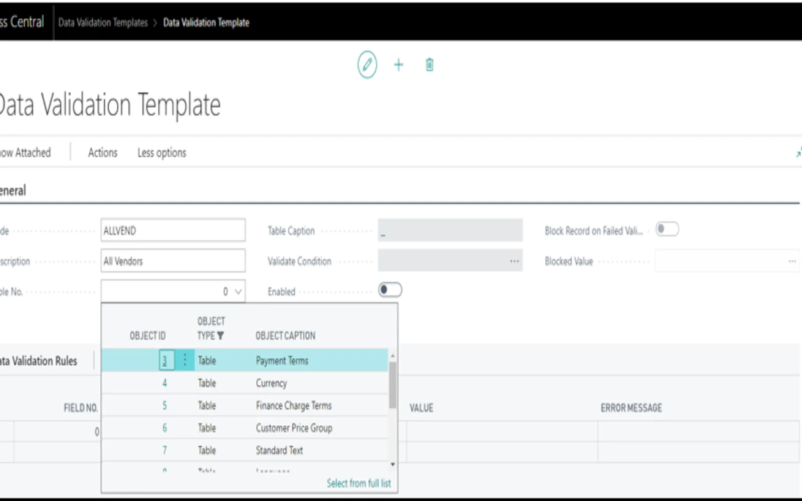Open the Actions menu
Viewport: 802px width, 501px height.
tap(103, 153)
